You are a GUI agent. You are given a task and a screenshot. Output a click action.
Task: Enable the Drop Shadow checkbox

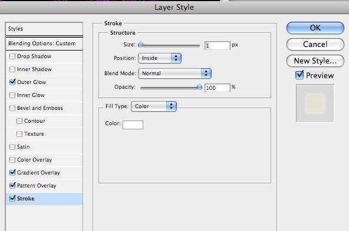click(12, 56)
